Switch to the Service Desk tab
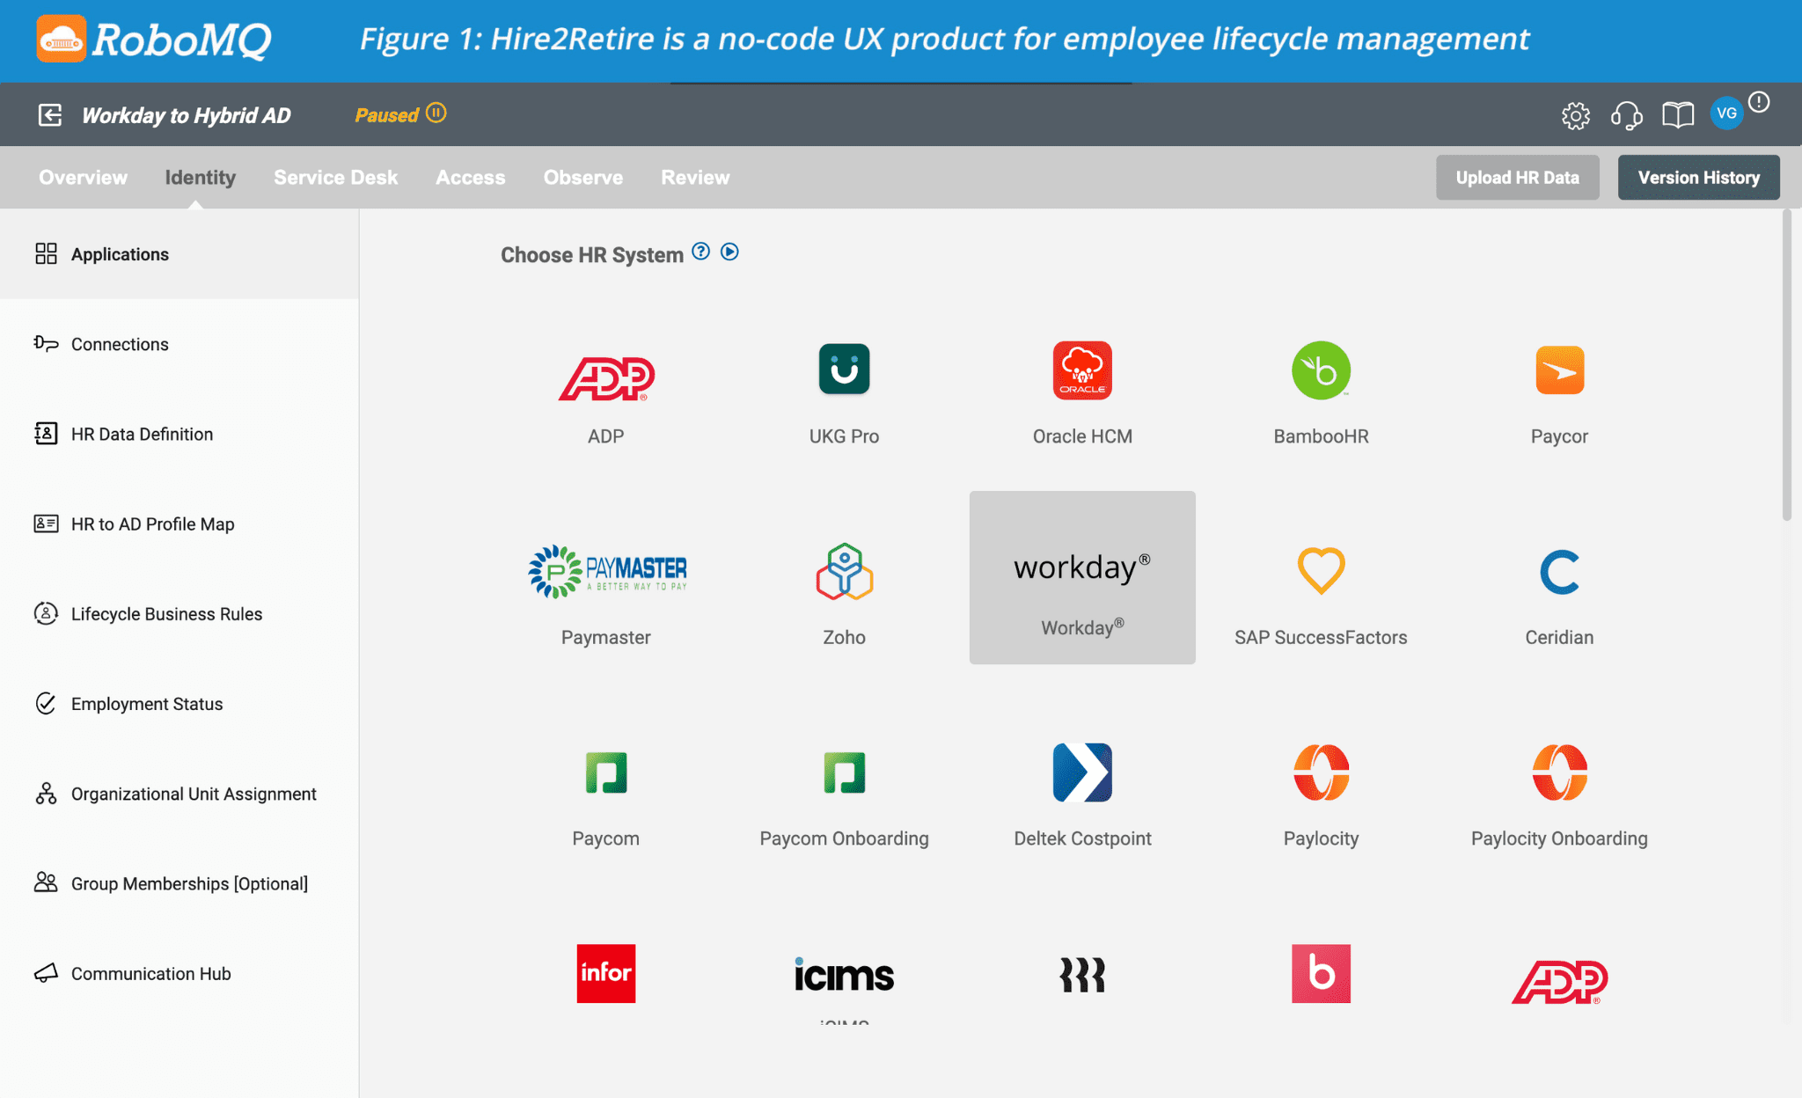The width and height of the screenshot is (1802, 1098). pyautogui.click(x=335, y=178)
